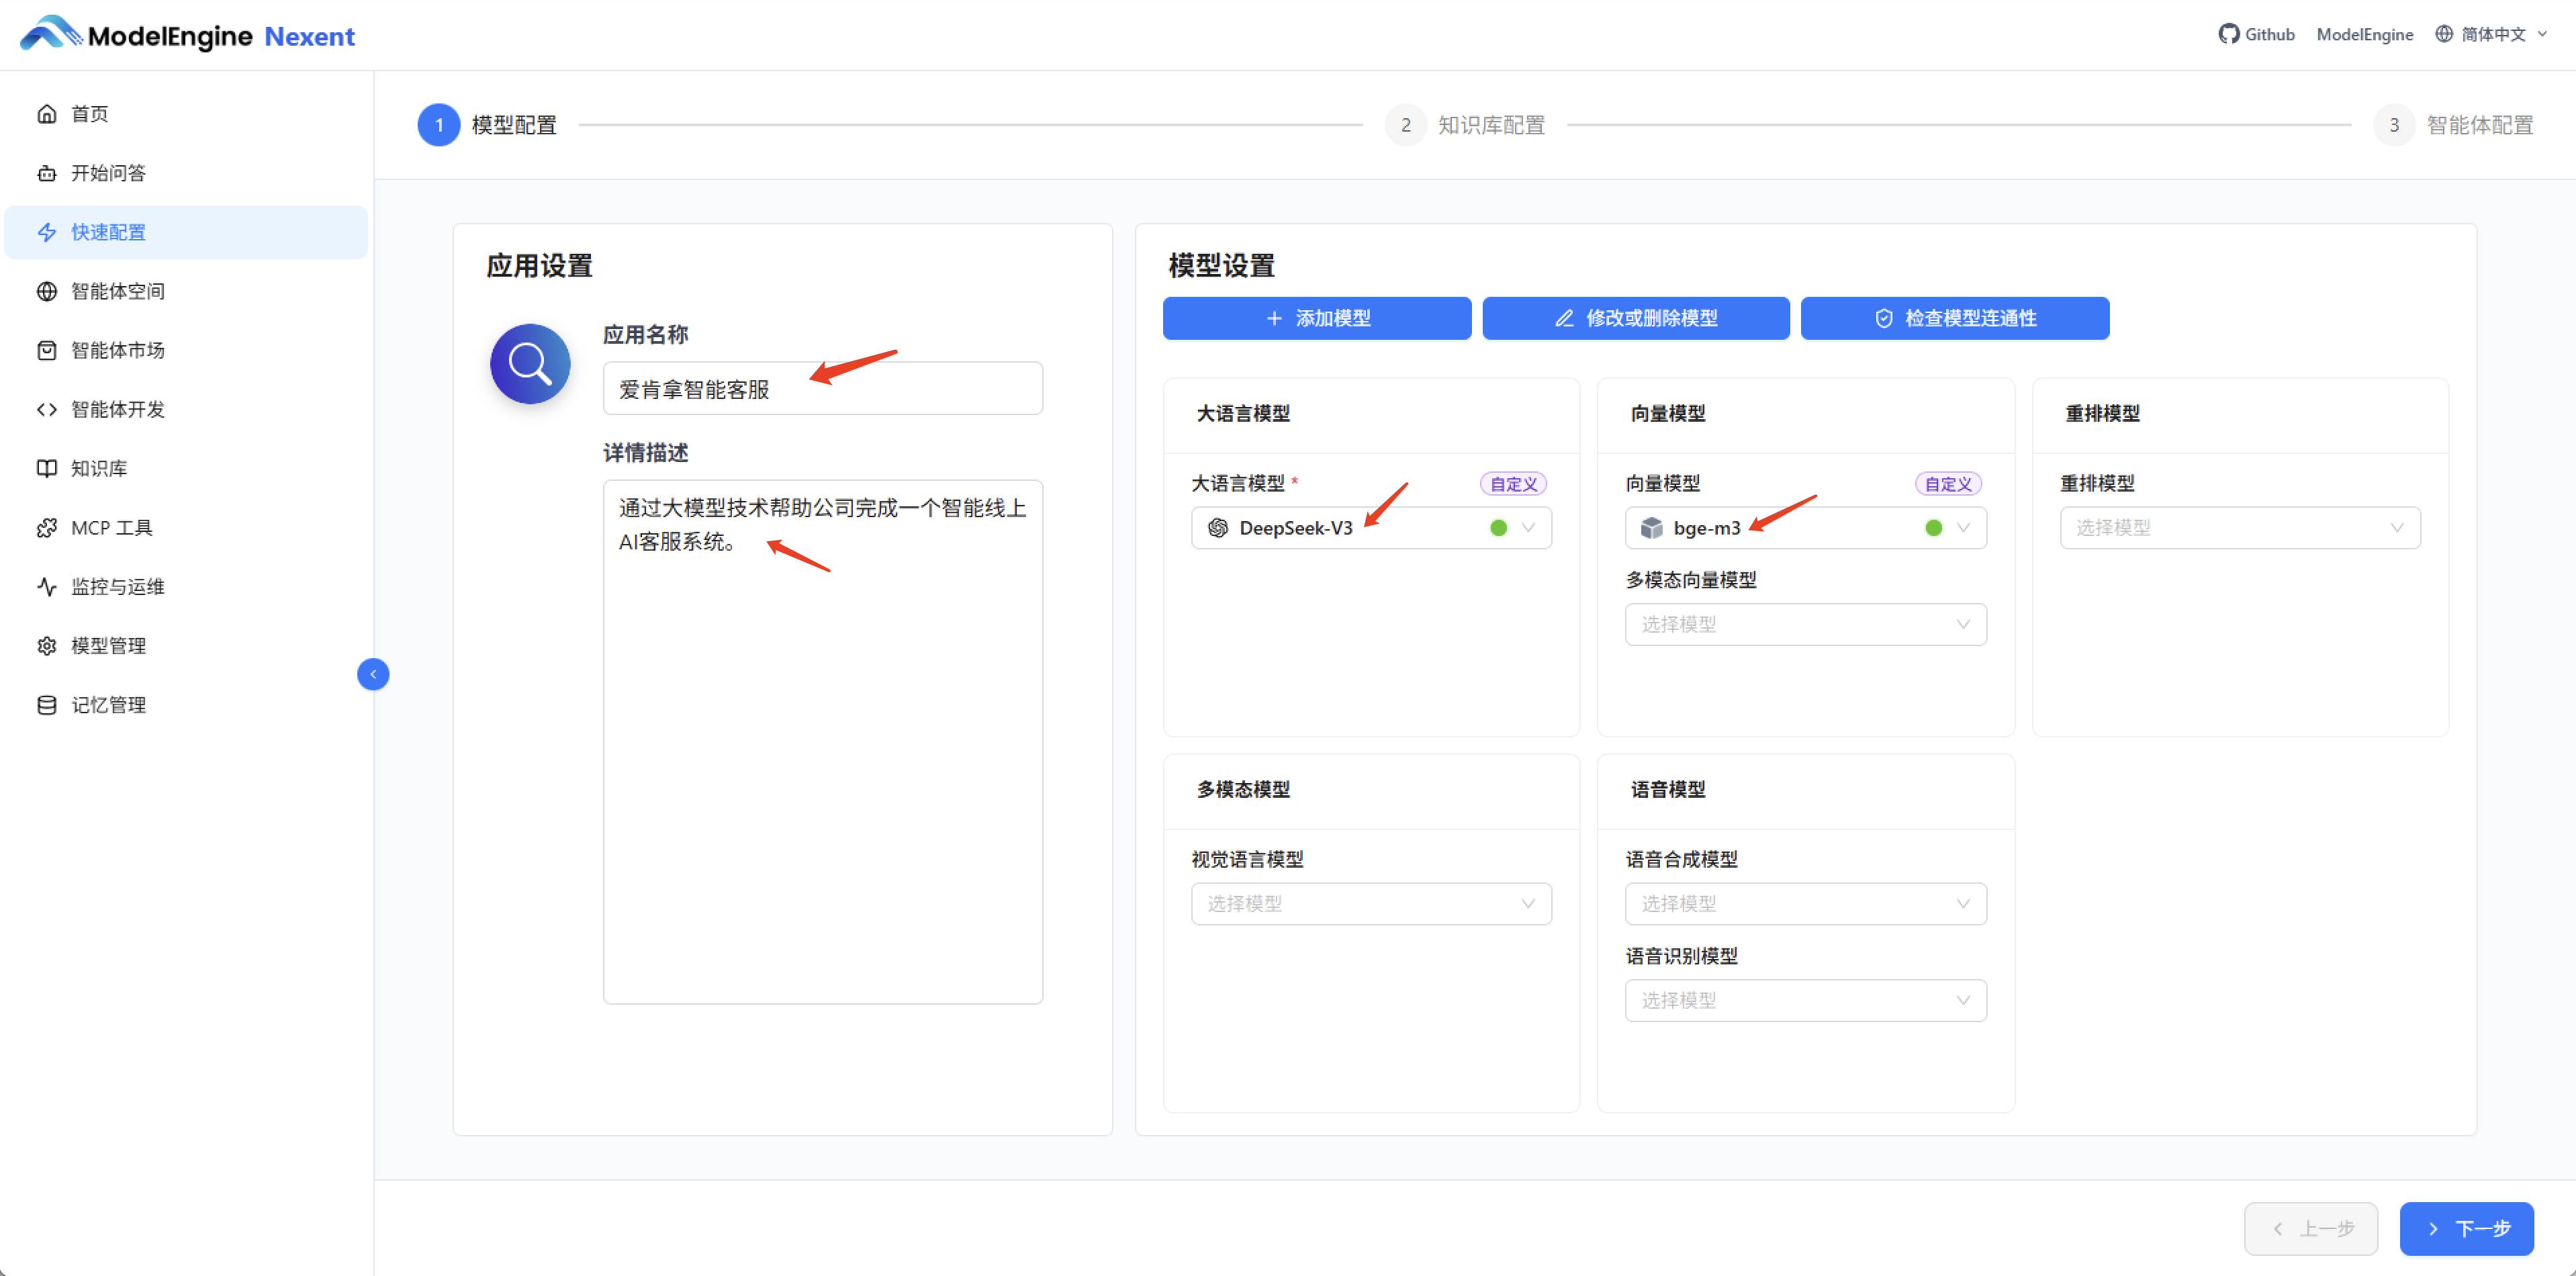
Task: Open the 智能体开发 sidebar icon
Action: (x=47, y=409)
